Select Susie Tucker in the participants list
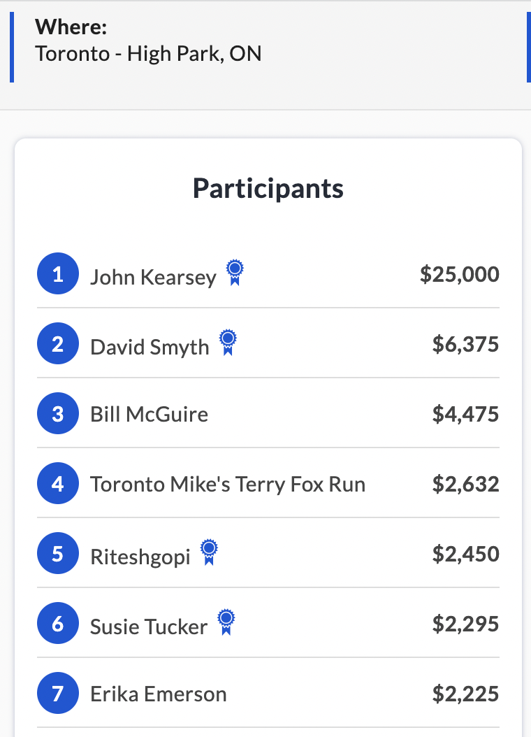Image resolution: width=531 pixels, height=737 pixels. [x=149, y=627]
